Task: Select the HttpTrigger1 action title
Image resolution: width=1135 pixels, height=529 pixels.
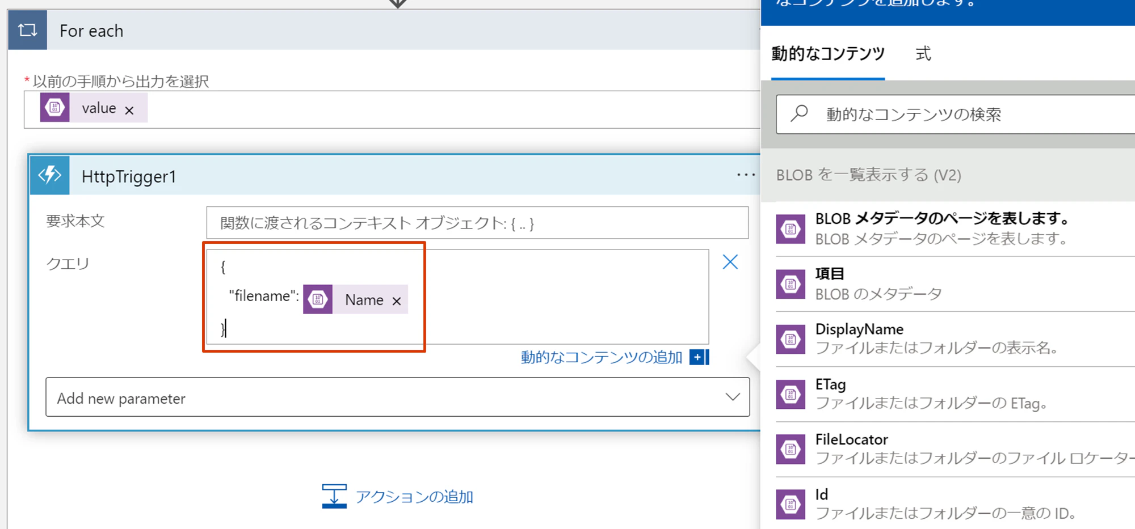Action: tap(129, 176)
